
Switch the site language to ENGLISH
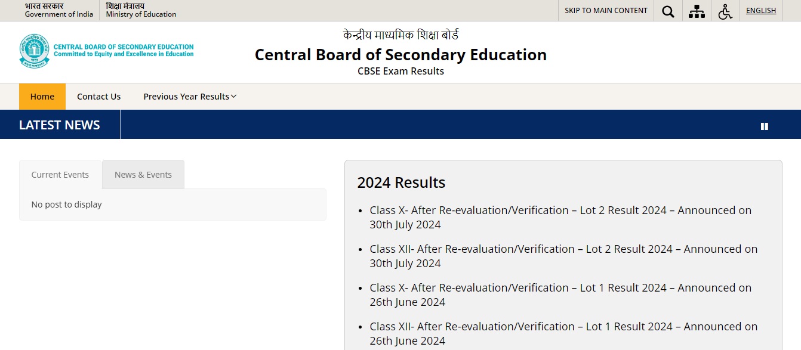pyautogui.click(x=760, y=10)
